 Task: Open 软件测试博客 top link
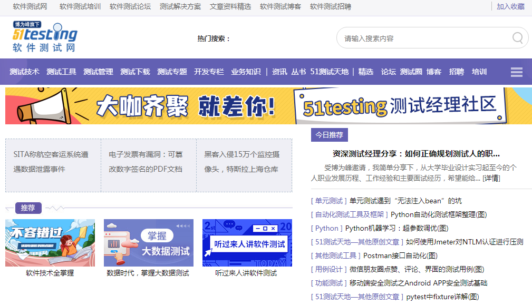click(280, 6)
